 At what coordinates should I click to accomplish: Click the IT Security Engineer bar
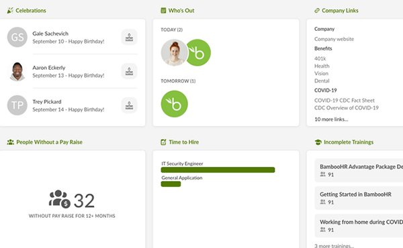(x=218, y=170)
